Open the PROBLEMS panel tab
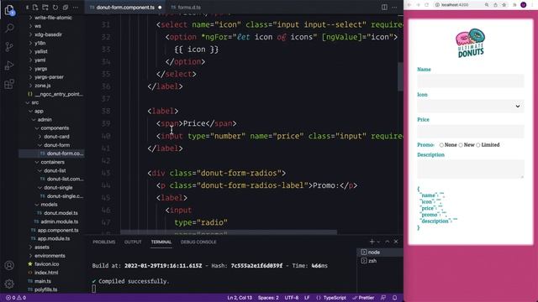This screenshot has height=302, width=538. (103, 242)
